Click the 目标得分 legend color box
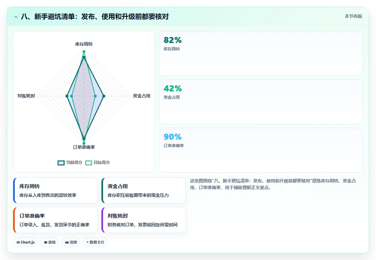 89,163
